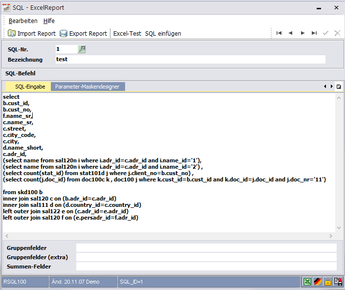The image size is (345, 290).
Task: Click the 'c.city,' line
Action: tap(11, 142)
